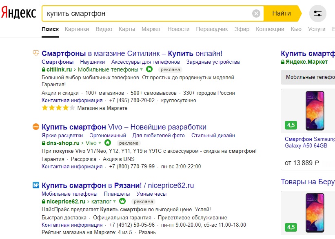Screen dimensions: 335x239
Task: Click the orange DNS favicon
Action: [36, 127]
